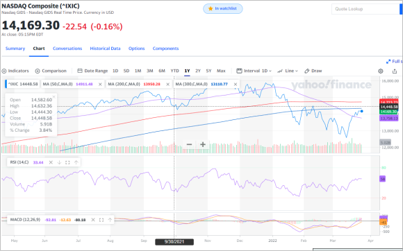Zoom in the chart with plus button
The image size is (403, 251).
203,144
